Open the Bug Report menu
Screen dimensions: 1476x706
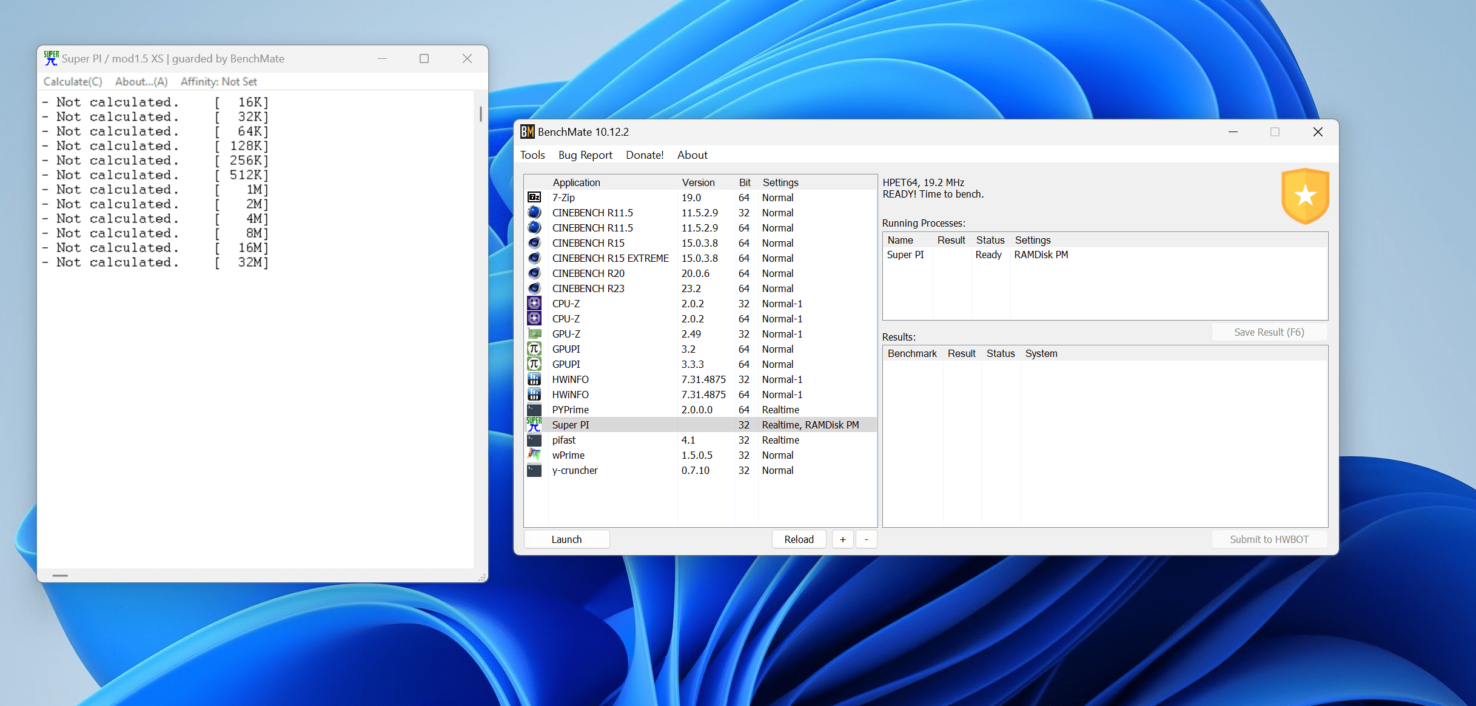585,155
